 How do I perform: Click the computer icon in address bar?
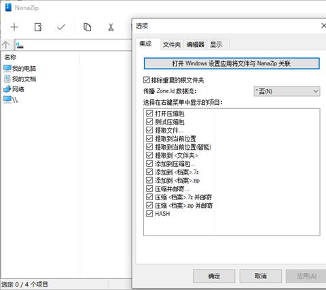20,45
